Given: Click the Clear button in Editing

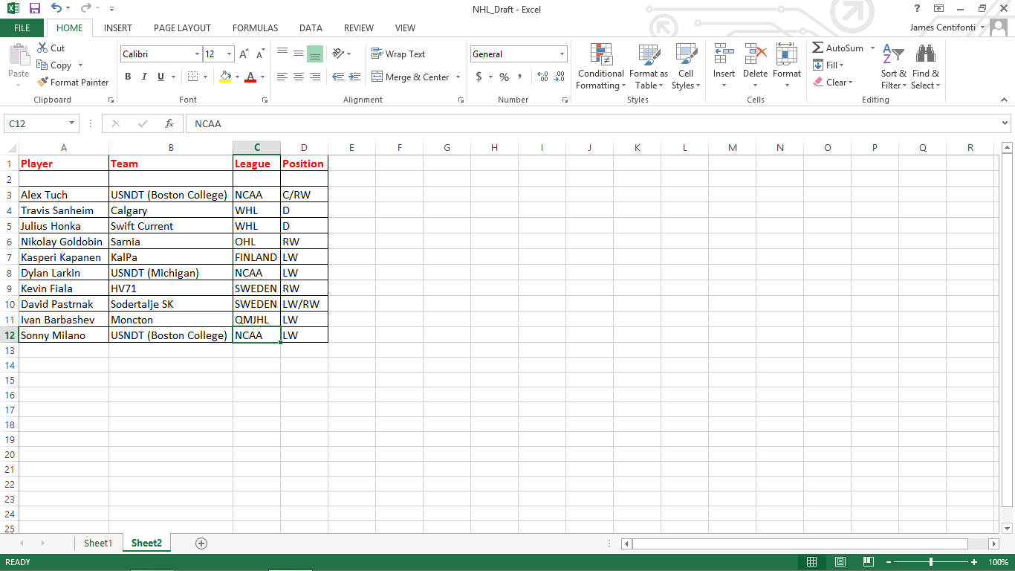Looking at the screenshot, I should click(833, 83).
